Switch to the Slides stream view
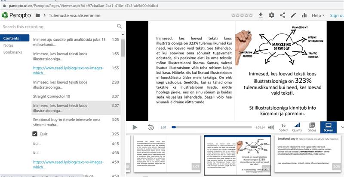The width and height of the screenshot is (344, 177). 312,127
